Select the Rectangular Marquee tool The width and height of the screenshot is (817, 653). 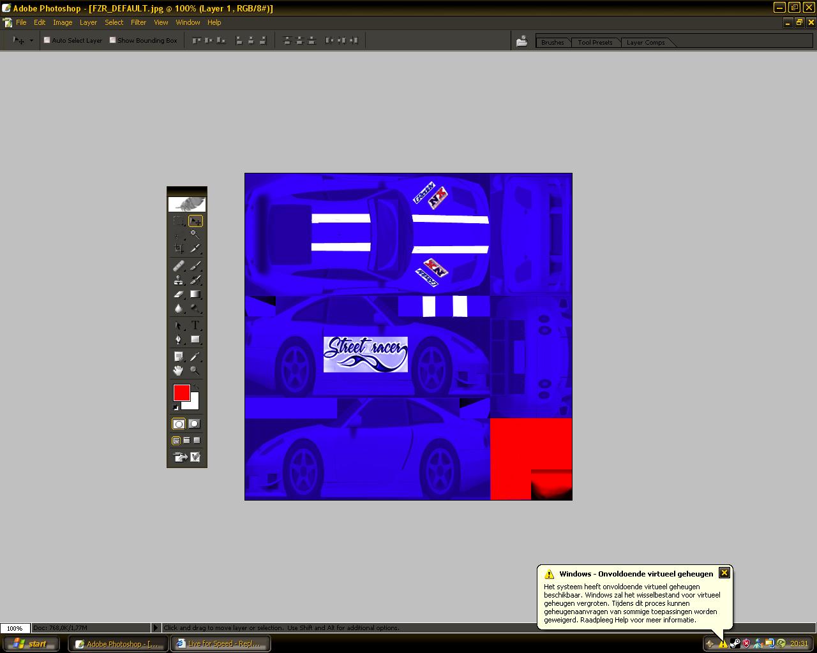coord(179,221)
